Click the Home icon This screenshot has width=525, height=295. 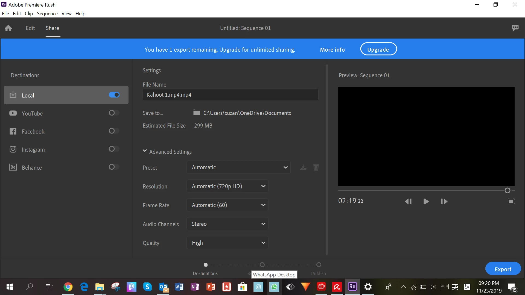(8, 28)
